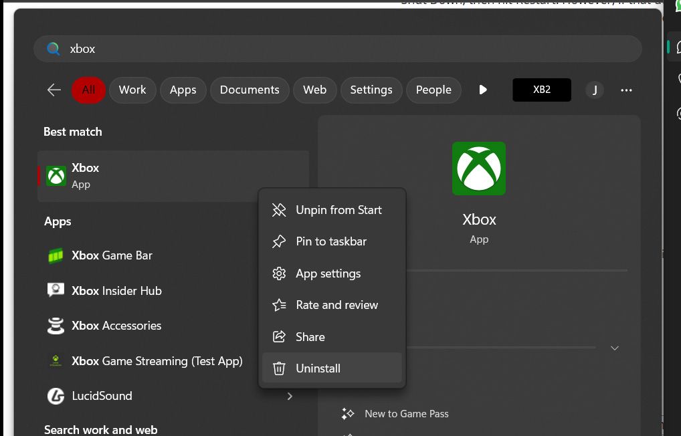The width and height of the screenshot is (681, 436).
Task: Filter search results by Web
Action: 314,90
